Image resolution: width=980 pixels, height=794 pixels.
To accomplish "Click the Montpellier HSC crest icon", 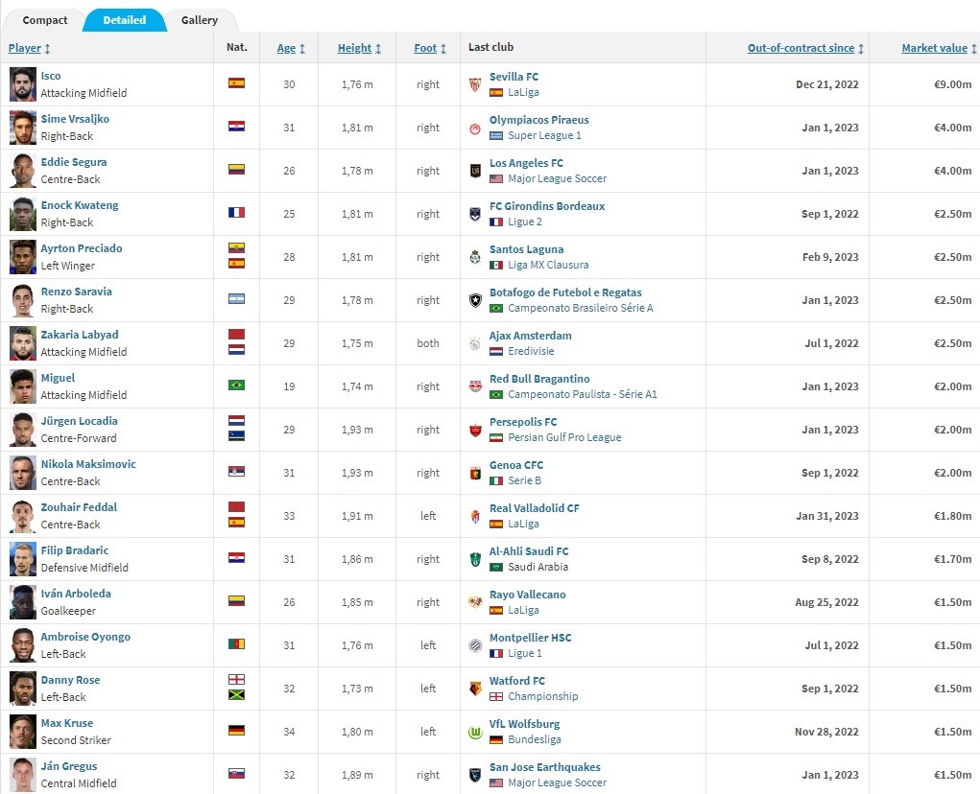I will tap(474, 645).
